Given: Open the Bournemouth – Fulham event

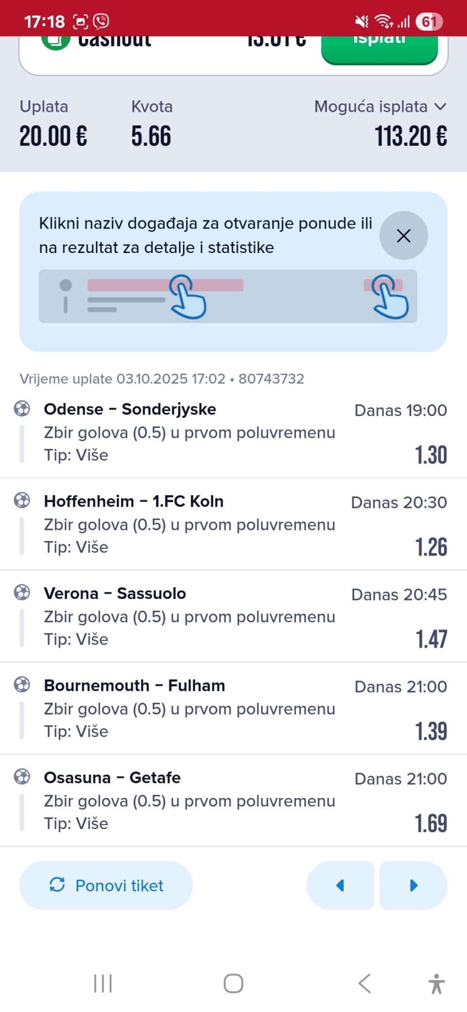Looking at the screenshot, I should (134, 686).
